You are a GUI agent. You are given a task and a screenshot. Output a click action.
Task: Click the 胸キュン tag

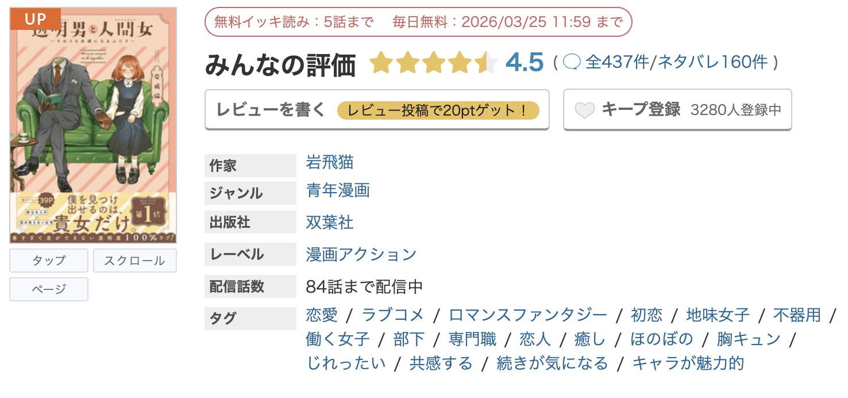(x=749, y=339)
